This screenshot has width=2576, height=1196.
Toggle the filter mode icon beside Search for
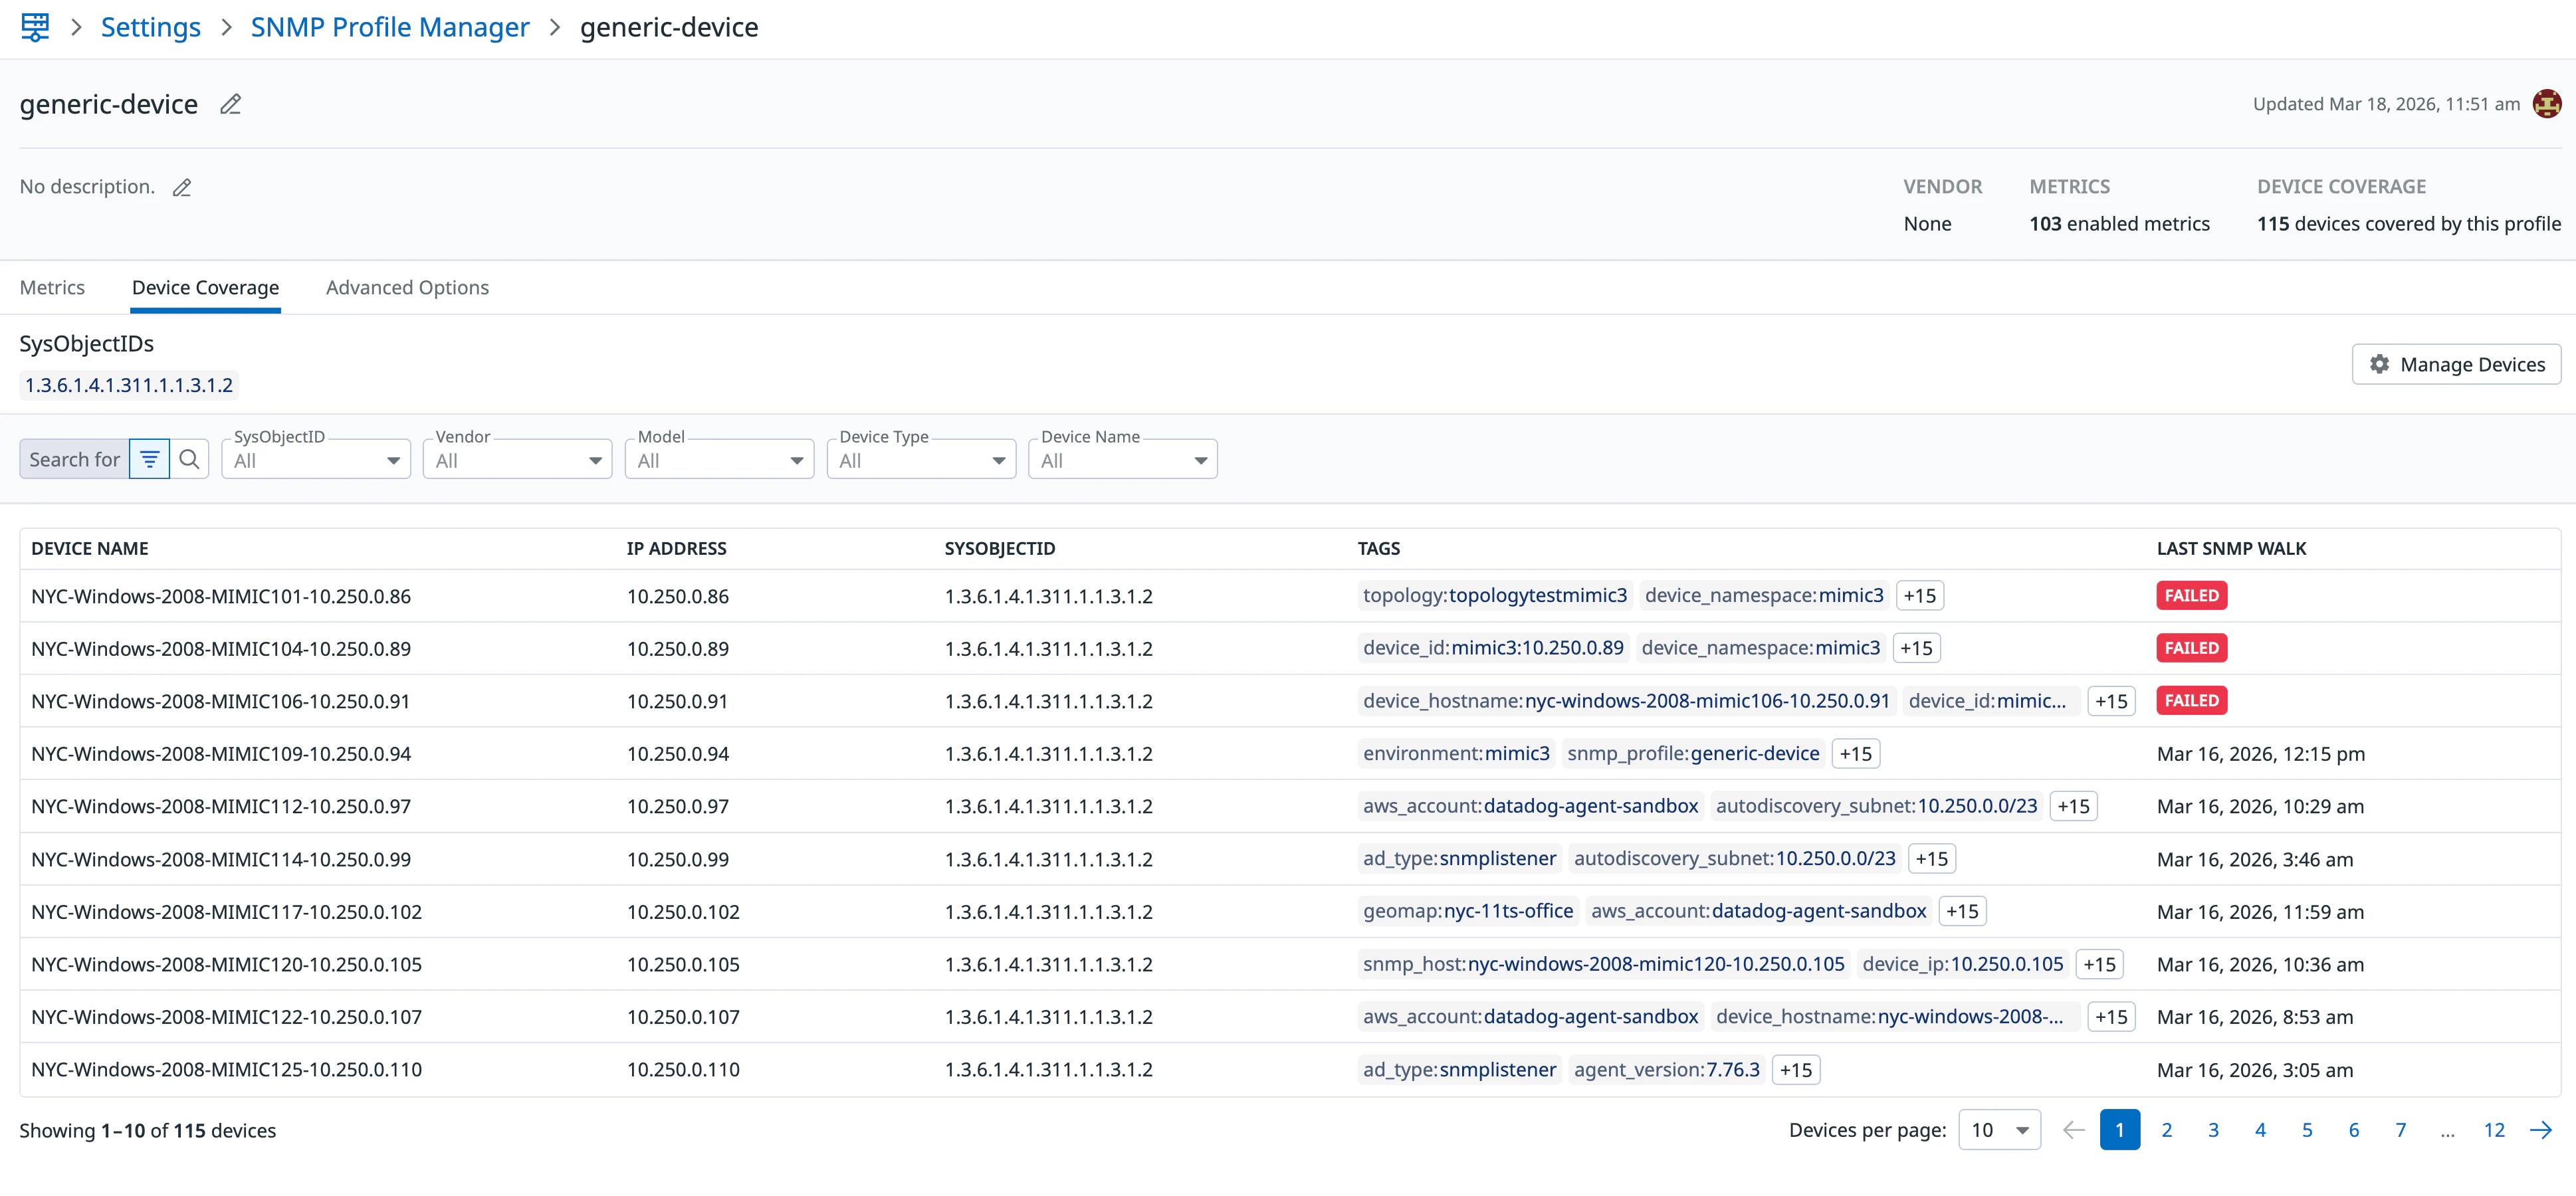click(x=150, y=459)
